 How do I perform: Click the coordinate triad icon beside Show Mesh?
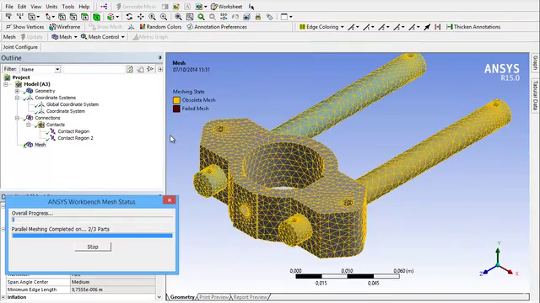(x=131, y=27)
